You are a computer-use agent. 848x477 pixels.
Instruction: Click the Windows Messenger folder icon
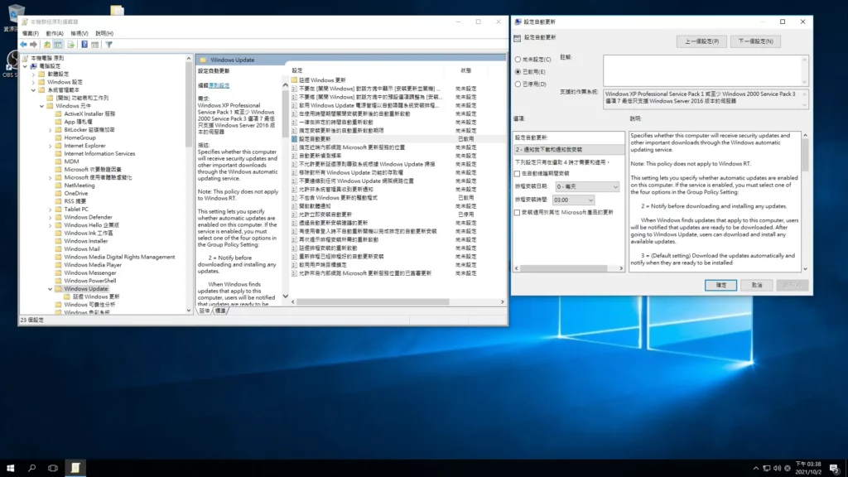(59, 273)
